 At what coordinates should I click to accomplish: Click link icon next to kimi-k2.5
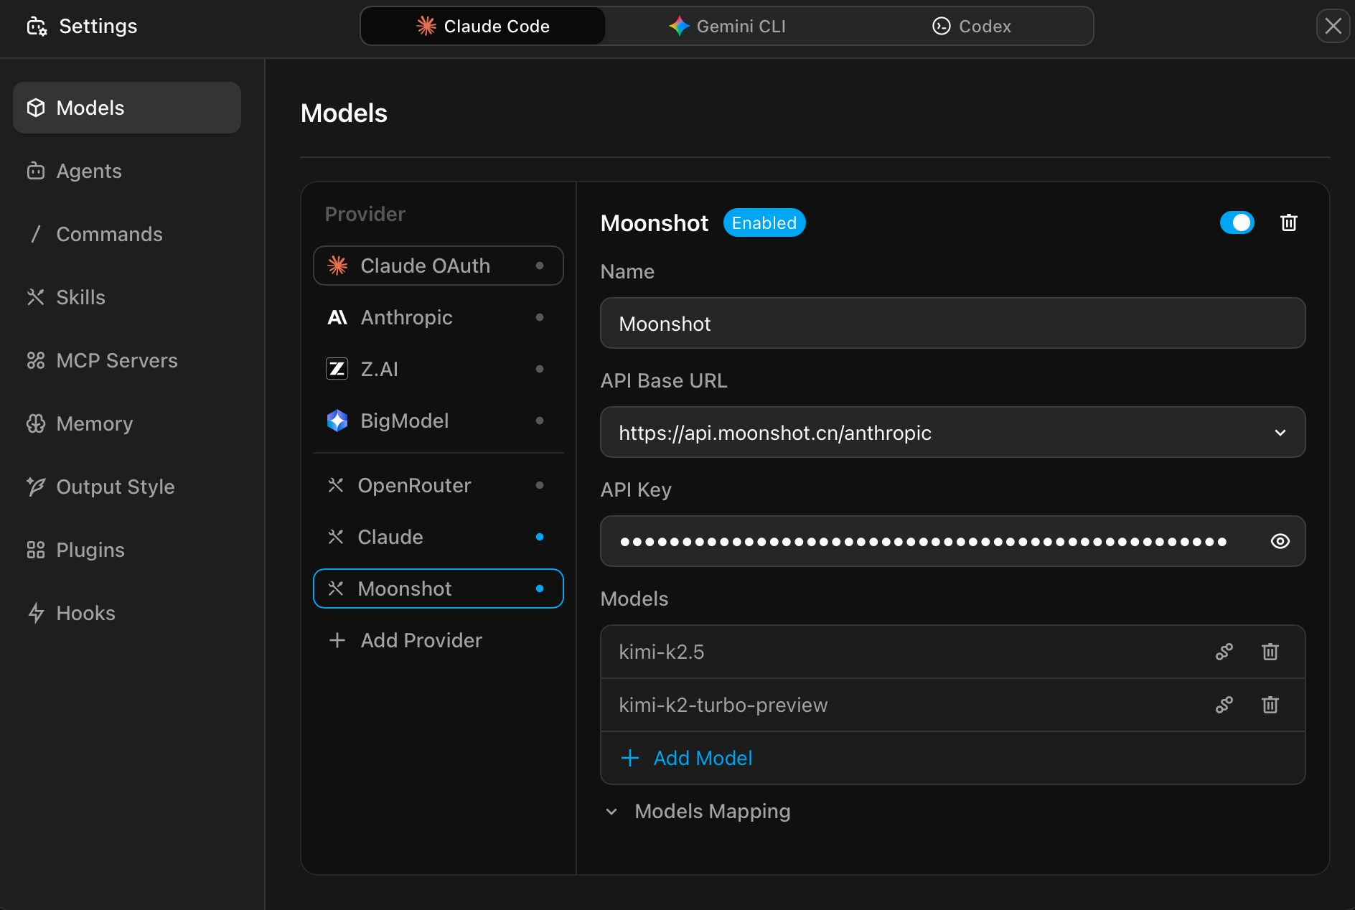coord(1224,652)
